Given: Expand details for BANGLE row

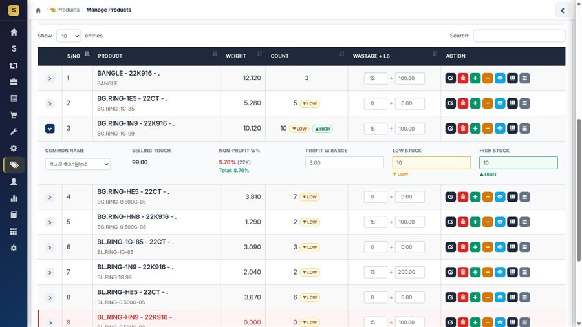Looking at the screenshot, I should (x=50, y=79).
